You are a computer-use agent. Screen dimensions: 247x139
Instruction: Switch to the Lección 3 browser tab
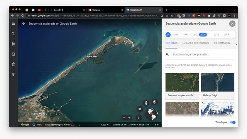pos(68,10)
